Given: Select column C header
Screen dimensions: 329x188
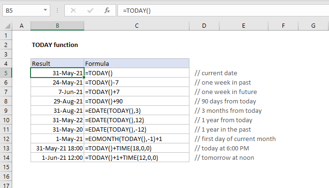Looking at the screenshot, I should 136,26.
